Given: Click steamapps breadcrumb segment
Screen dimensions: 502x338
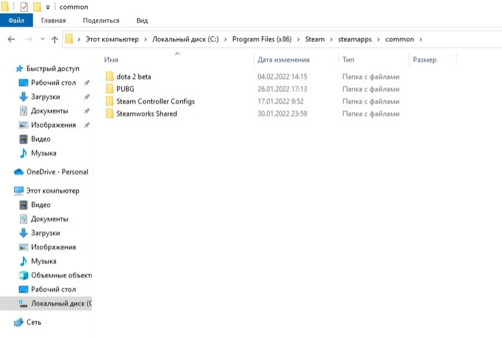Looking at the screenshot, I should pos(355,39).
